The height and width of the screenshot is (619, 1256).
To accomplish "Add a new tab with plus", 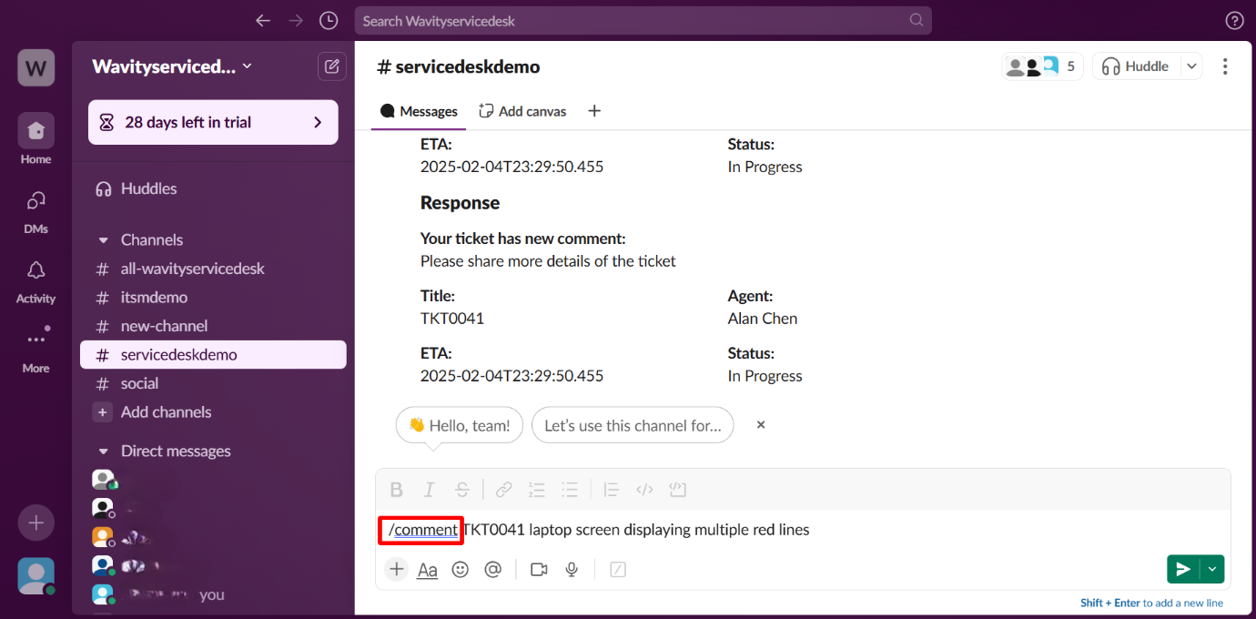I will click(x=594, y=111).
